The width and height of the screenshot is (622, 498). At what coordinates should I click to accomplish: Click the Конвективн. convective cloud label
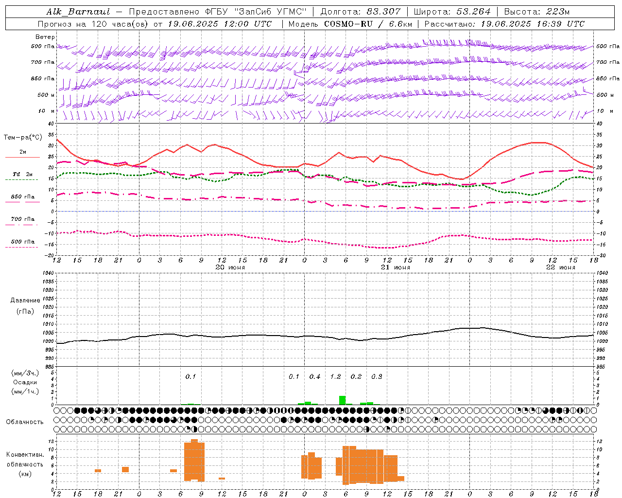coord(25,455)
